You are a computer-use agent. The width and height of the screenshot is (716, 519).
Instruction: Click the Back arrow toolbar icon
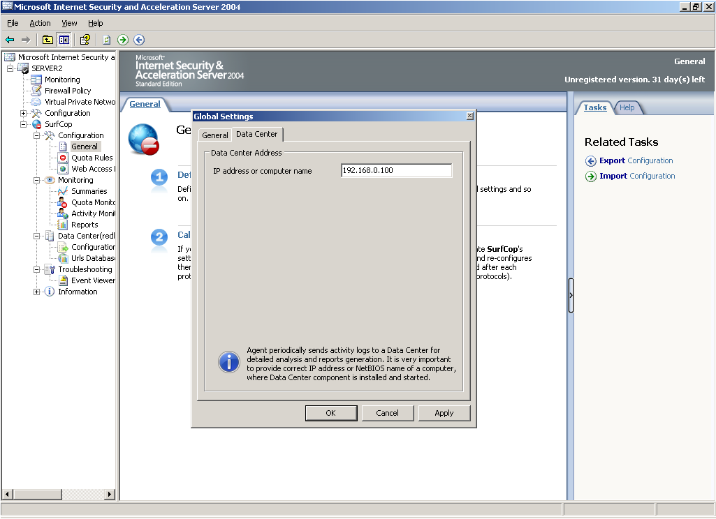point(10,40)
